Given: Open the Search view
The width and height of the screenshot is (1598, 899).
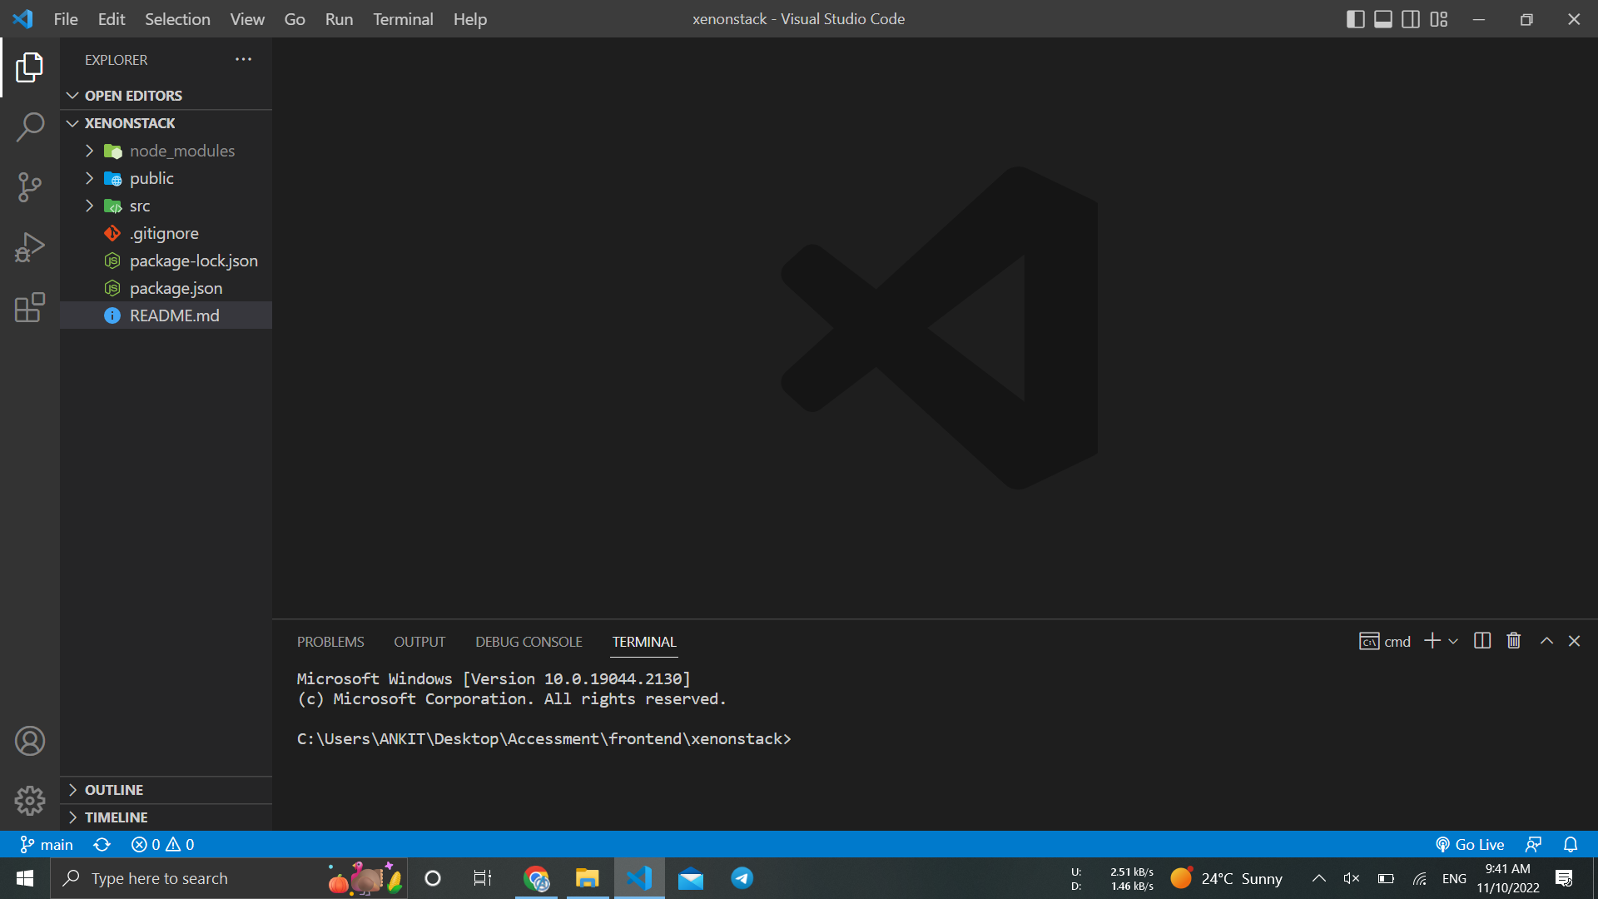Looking at the screenshot, I should pos(30,127).
